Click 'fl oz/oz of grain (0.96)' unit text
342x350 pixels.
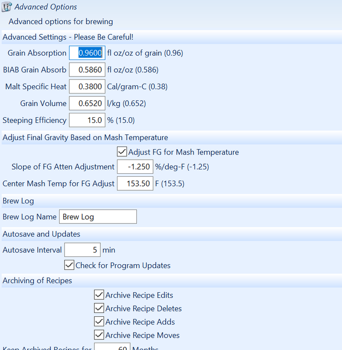(x=145, y=53)
